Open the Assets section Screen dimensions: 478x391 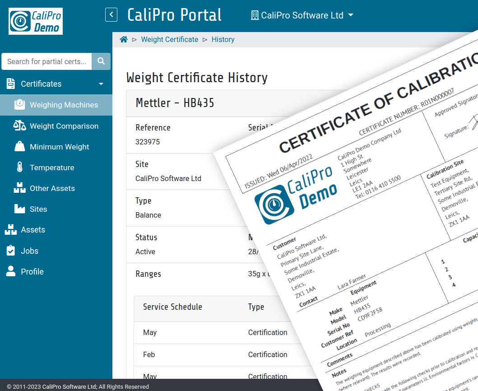[x=56, y=230]
